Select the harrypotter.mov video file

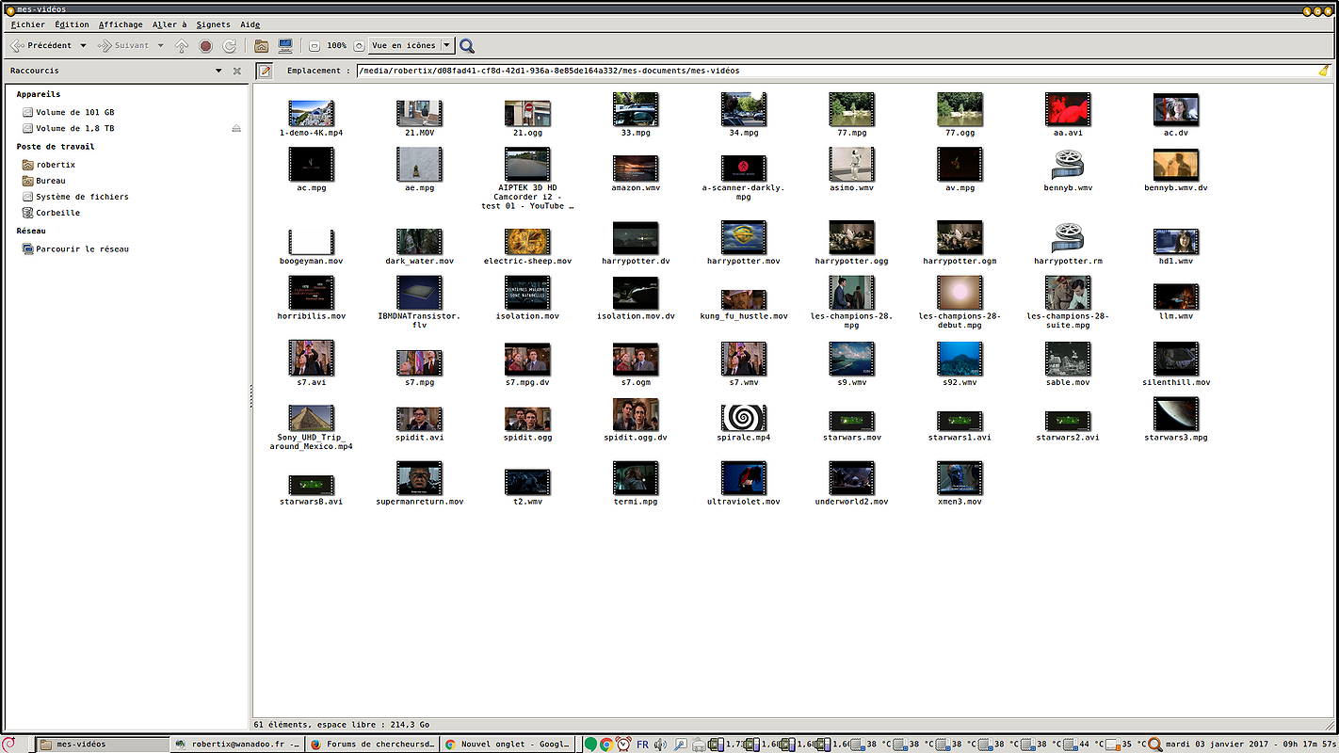click(x=743, y=237)
